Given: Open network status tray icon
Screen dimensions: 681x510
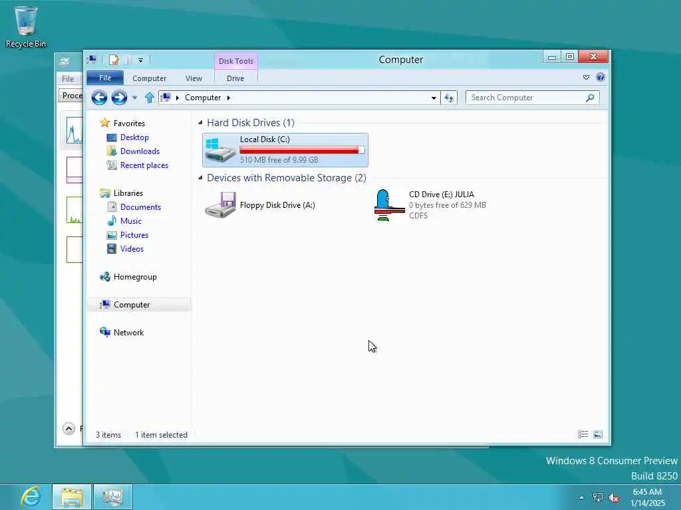Looking at the screenshot, I should point(598,497).
